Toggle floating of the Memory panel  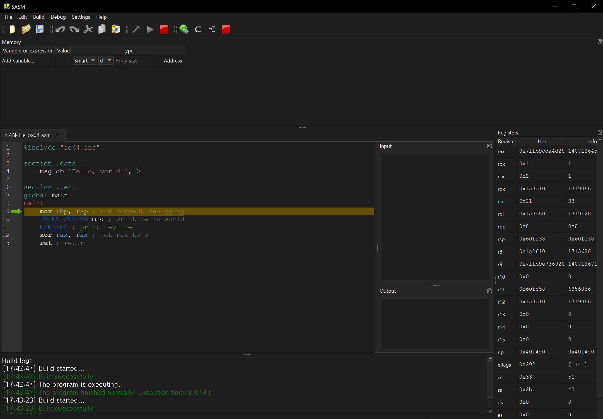pos(600,42)
